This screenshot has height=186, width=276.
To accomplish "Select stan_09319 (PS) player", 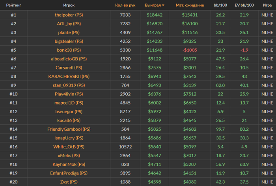I will (69, 85).
